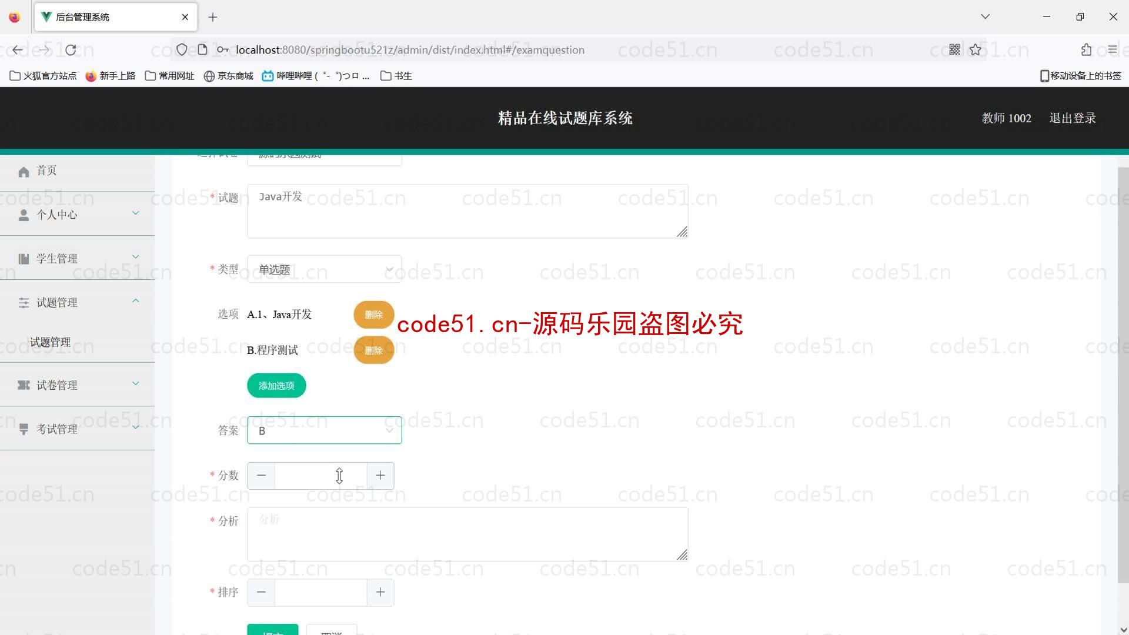The height and width of the screenshot is (635, 1129).
Task: Open the Firefox hamburger menu
Action: point(1112,50)
